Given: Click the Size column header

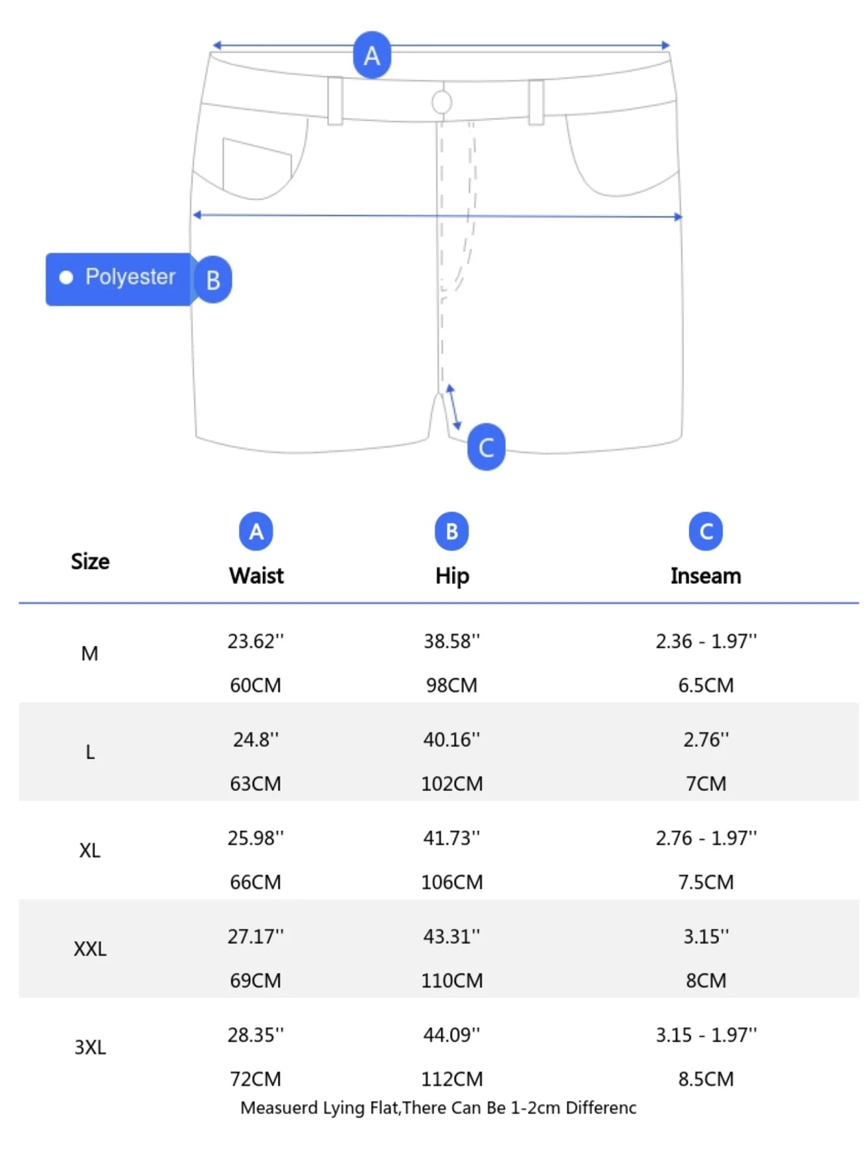Looking at the screenshot, I should (x=90, y=561).
